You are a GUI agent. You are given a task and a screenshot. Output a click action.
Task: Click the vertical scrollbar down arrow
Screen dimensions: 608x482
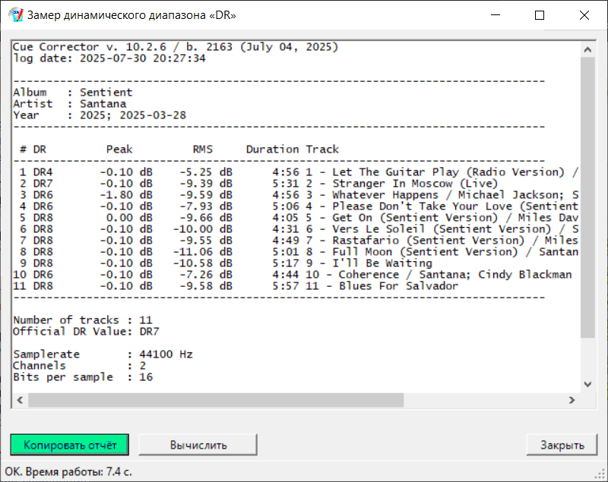(587, 384)
